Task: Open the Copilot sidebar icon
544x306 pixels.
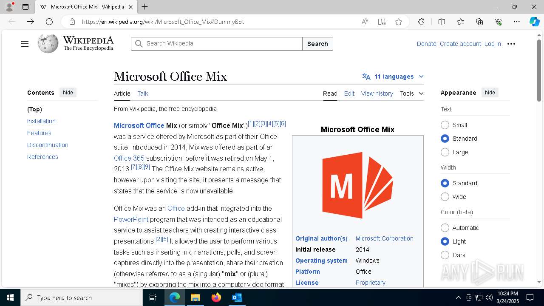Action: 534,22
